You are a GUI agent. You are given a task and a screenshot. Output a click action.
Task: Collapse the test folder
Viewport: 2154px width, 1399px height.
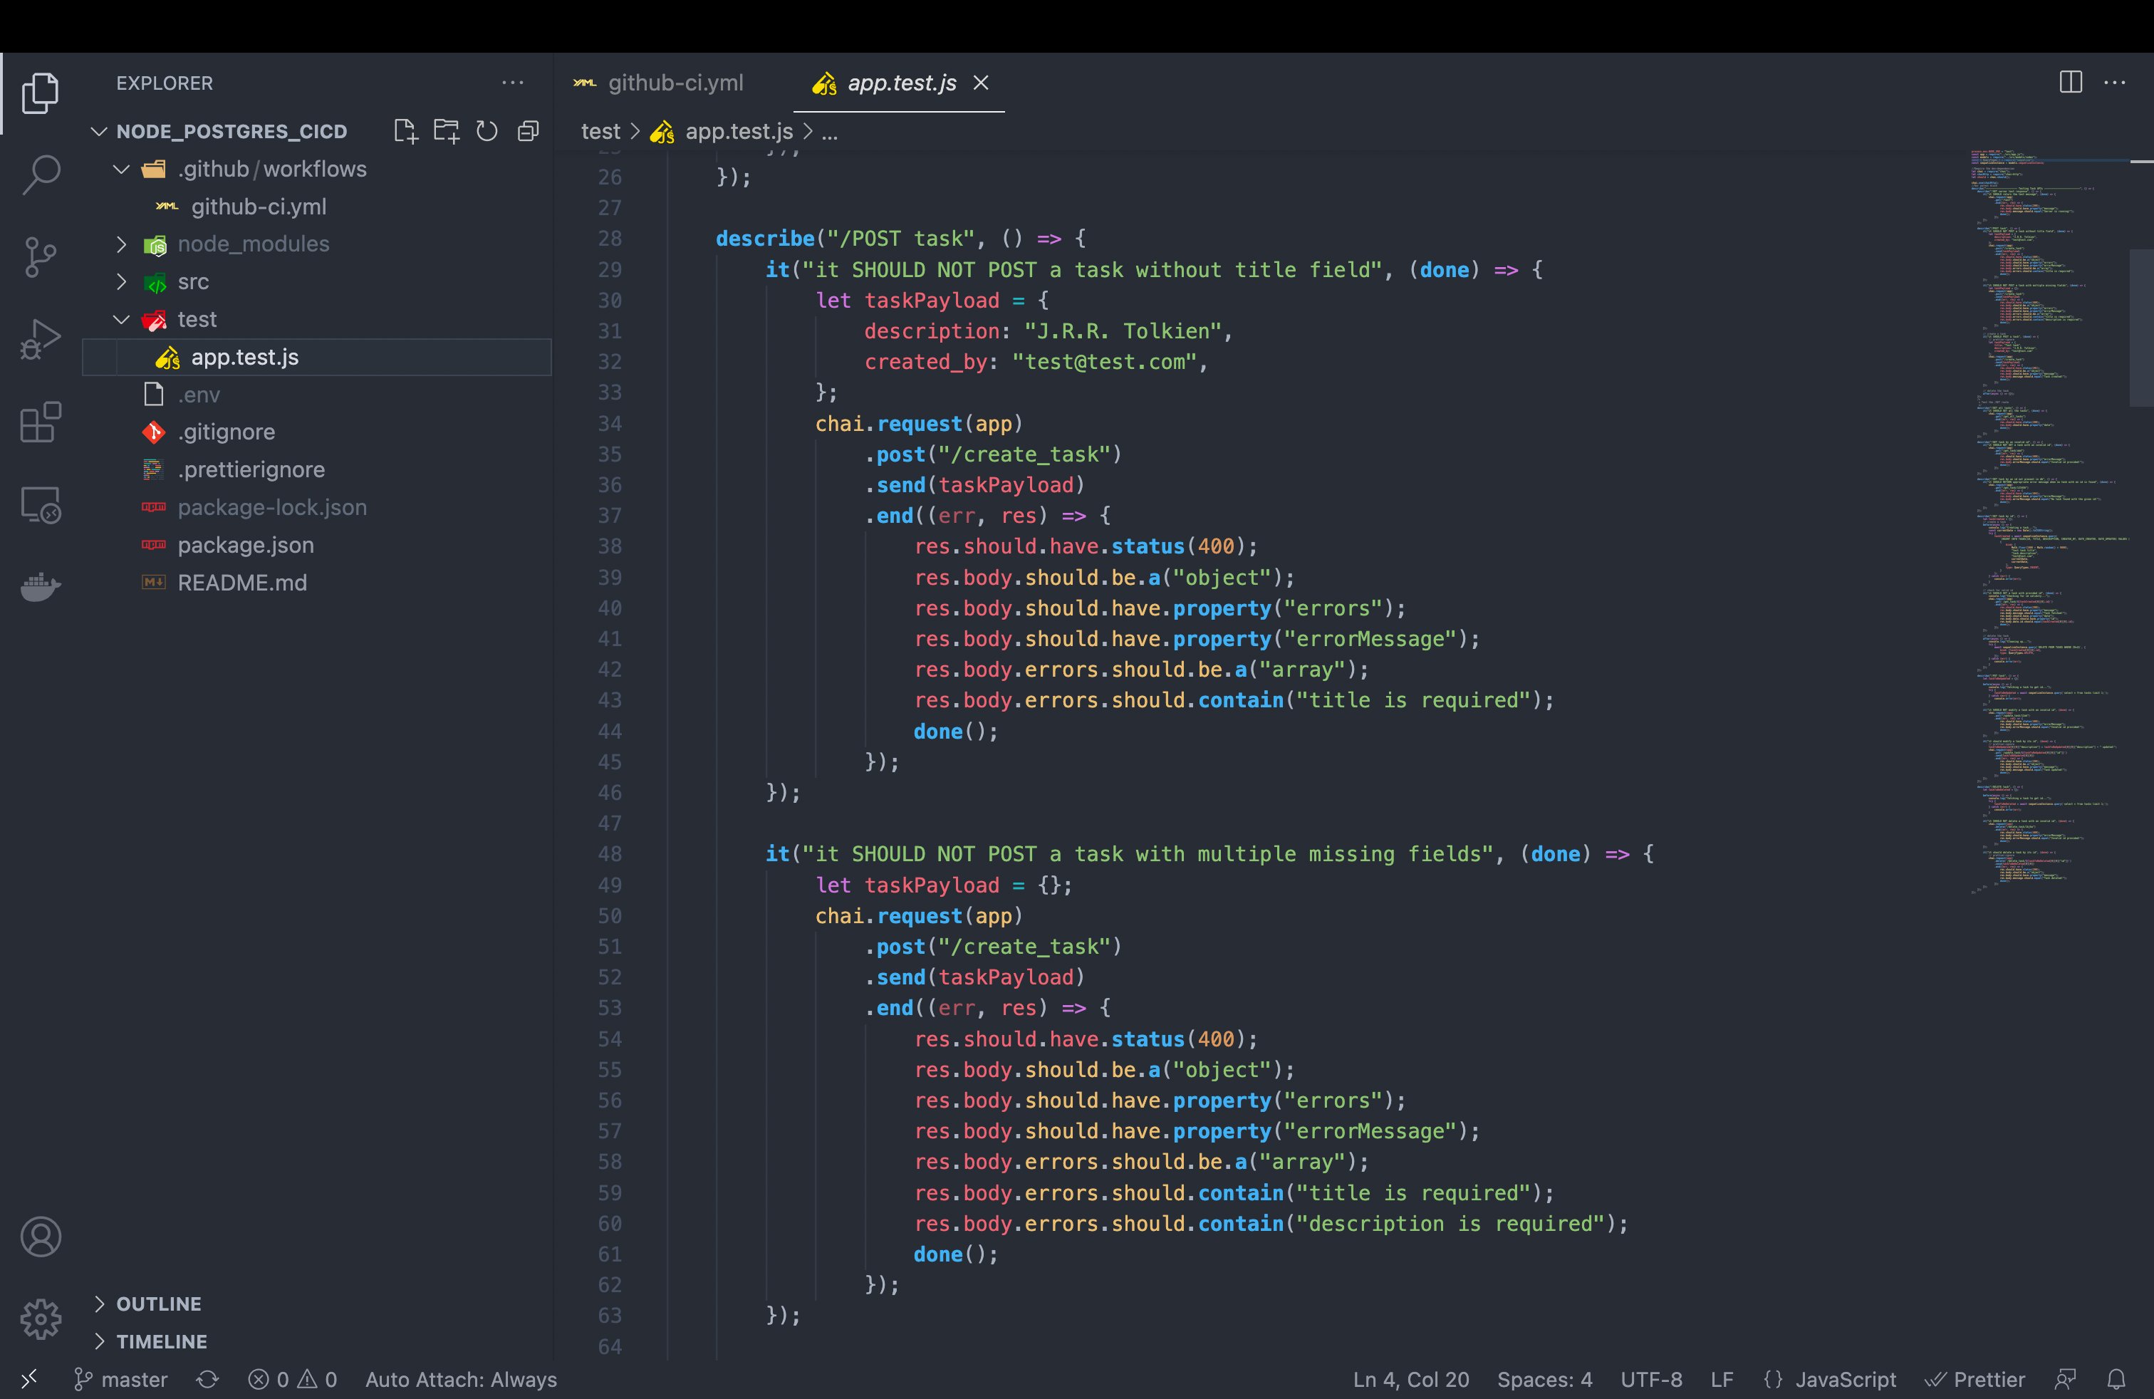point(123,319)
